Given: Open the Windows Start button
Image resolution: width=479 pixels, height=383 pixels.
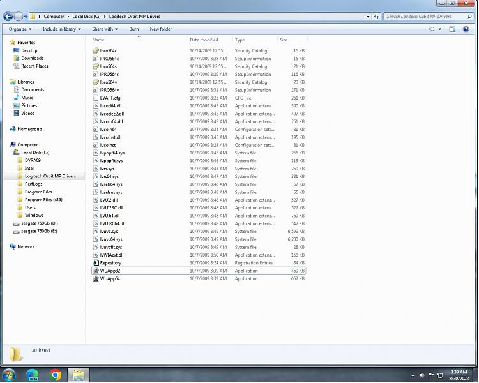Looking at the screenshot, I should pos(9,375).
